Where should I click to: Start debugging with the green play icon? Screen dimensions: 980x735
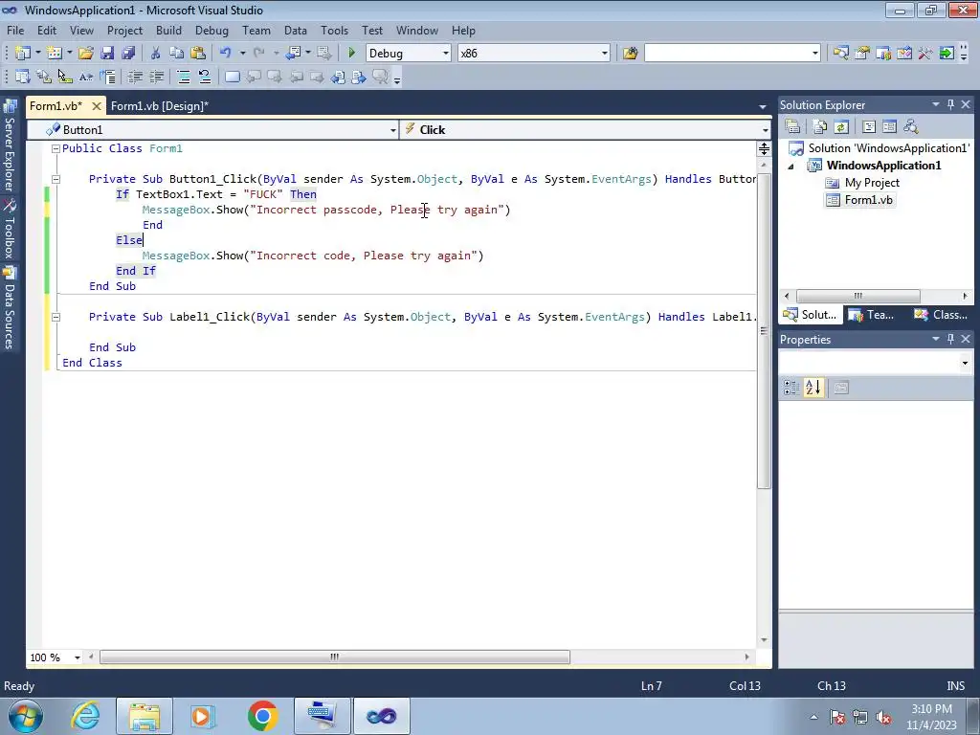[351, 54]
